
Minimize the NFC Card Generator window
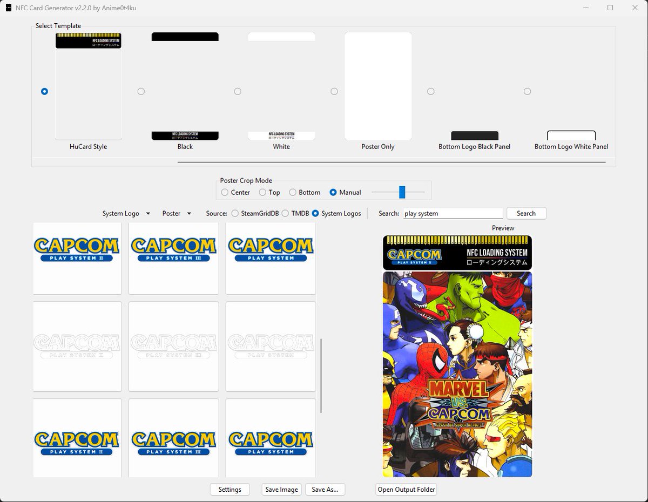[586, 8]
